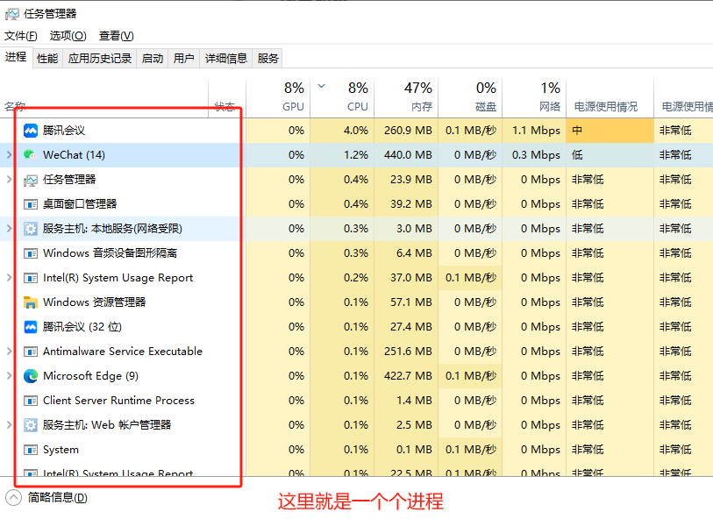Click the gear icon for 服务主机: 本地服务(网络受限)
Image resolution: width=713 pixels, height=519 pixels.
pos(31,229)
